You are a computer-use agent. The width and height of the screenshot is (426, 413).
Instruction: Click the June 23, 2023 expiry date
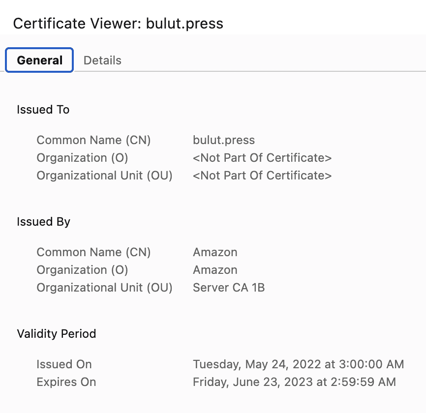(294, 382)
